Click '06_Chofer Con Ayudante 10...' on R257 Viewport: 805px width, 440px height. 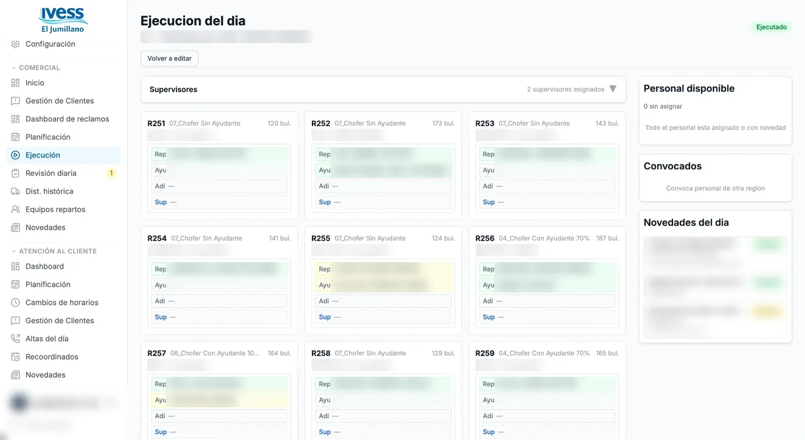[x=215, y=354]
